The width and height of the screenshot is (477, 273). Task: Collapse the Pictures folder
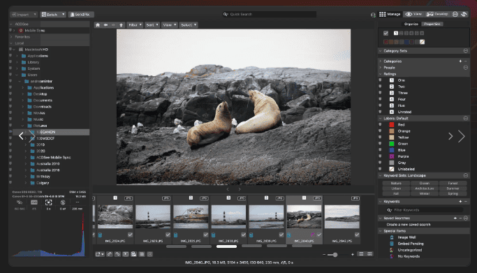(22, 126)
